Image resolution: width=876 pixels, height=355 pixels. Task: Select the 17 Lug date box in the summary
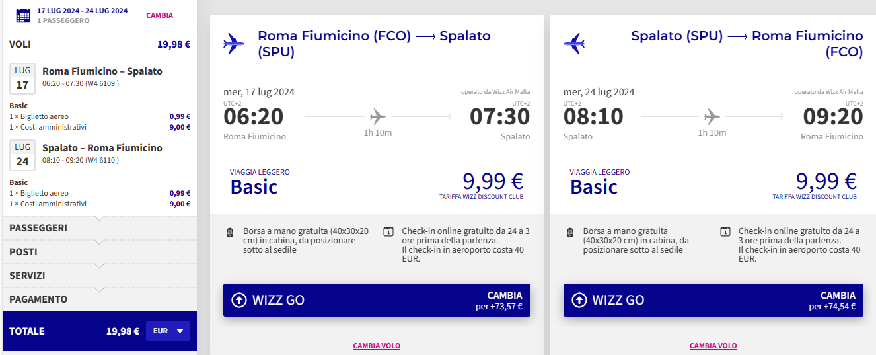22,79
